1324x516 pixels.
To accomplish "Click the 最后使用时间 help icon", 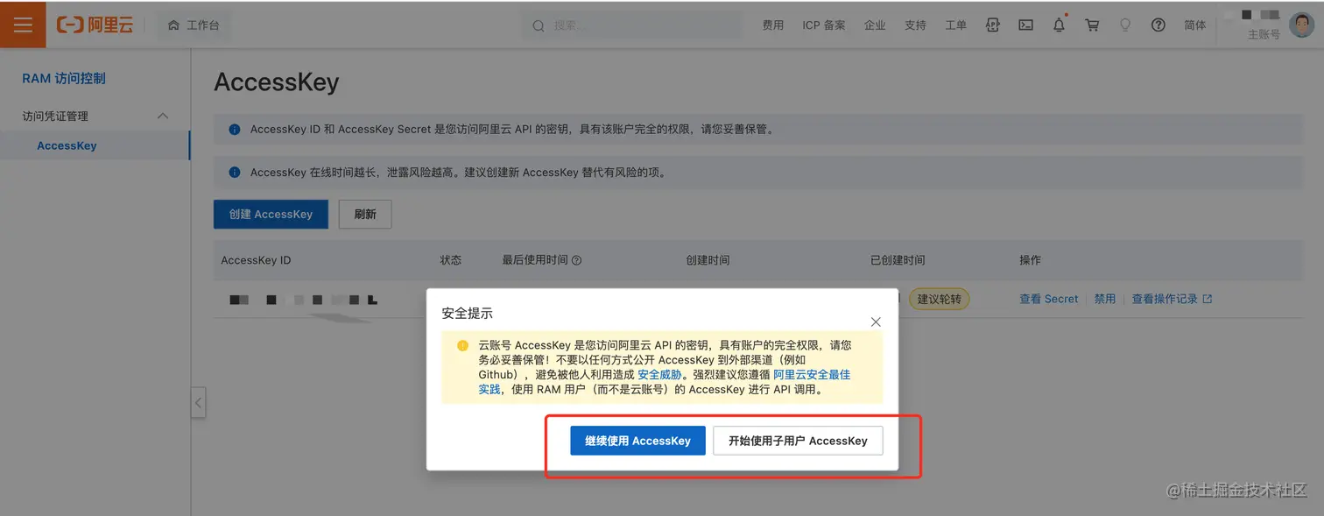I will [576, 260].
